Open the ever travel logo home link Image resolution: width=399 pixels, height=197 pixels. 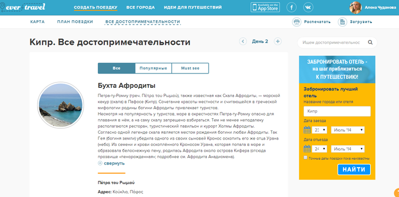point(23,7)
